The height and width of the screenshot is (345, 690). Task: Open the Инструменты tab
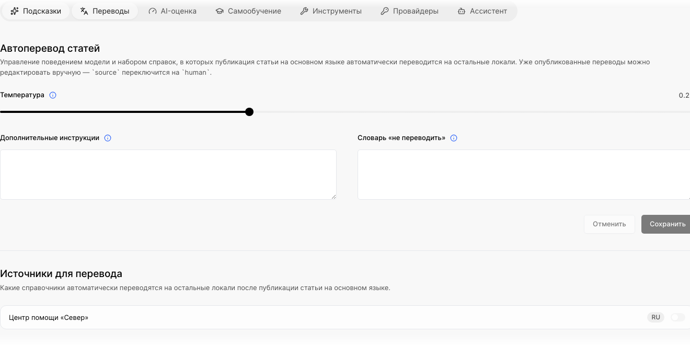[x=331, y=11]
